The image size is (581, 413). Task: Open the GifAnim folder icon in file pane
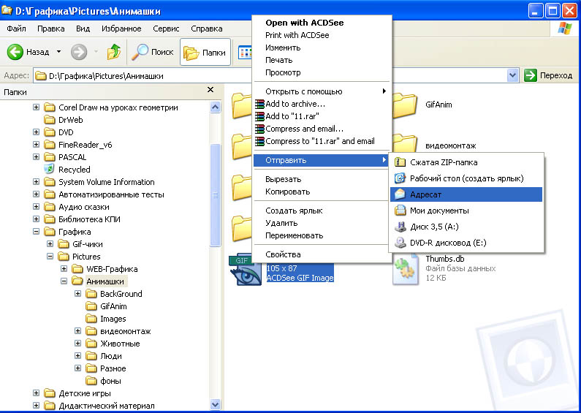[x=405, y=105]
